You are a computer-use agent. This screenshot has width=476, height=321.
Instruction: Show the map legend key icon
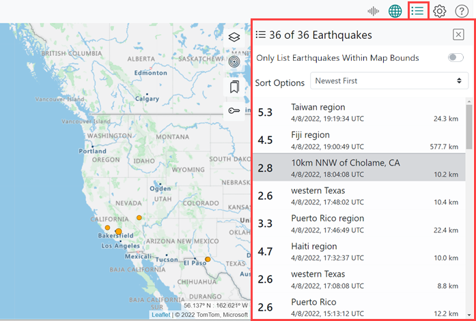click(234, 110)
